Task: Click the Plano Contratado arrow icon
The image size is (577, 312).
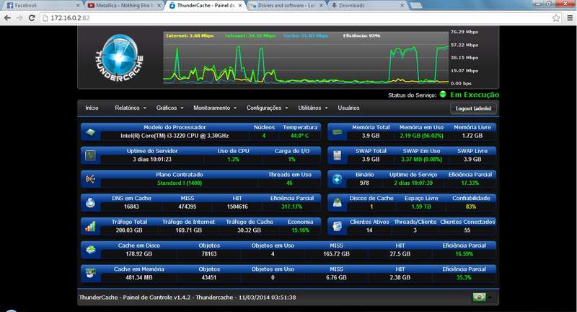Action: [90, 179]
